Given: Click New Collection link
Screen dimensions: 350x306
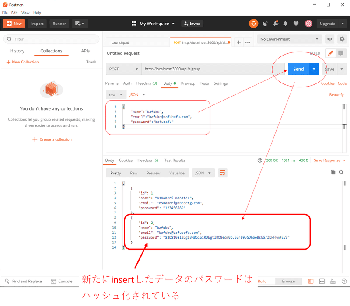Looking at the screenshot, I should [x=23, y=62].
